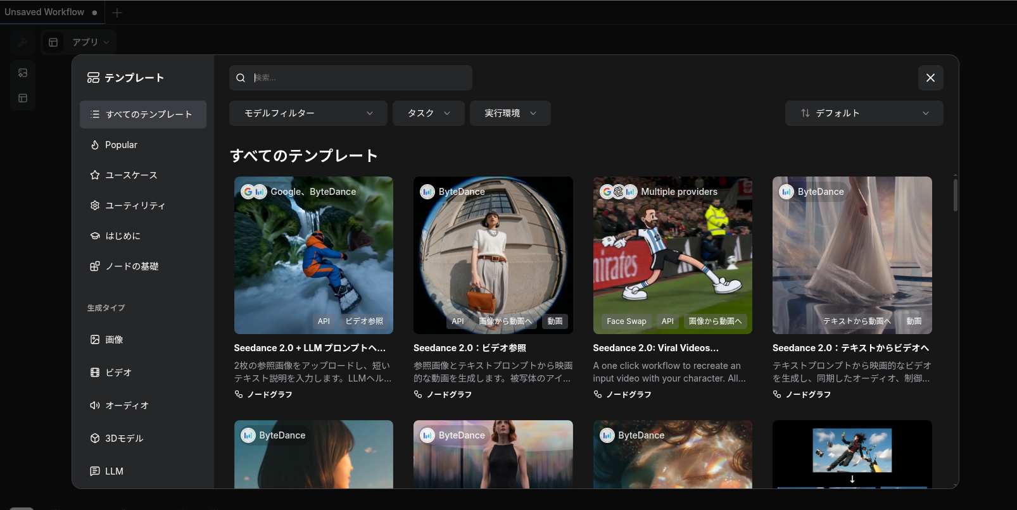
Task: Open the Seedance 2.0: Viral Videos thumbnail
Action: pos(673,255)
